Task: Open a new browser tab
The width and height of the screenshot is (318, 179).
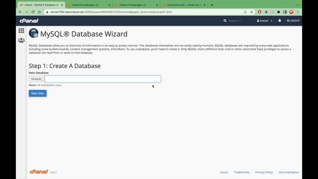Action: (x=212, y=5)
